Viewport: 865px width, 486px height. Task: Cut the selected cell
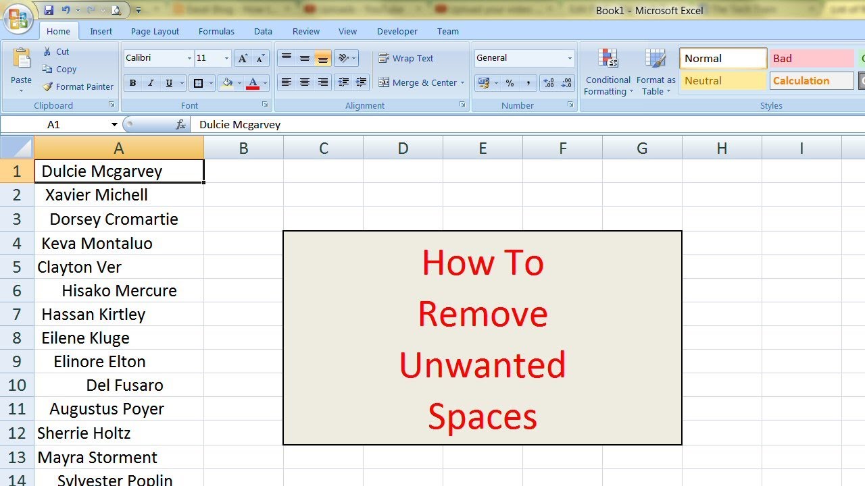pos(56,51)
